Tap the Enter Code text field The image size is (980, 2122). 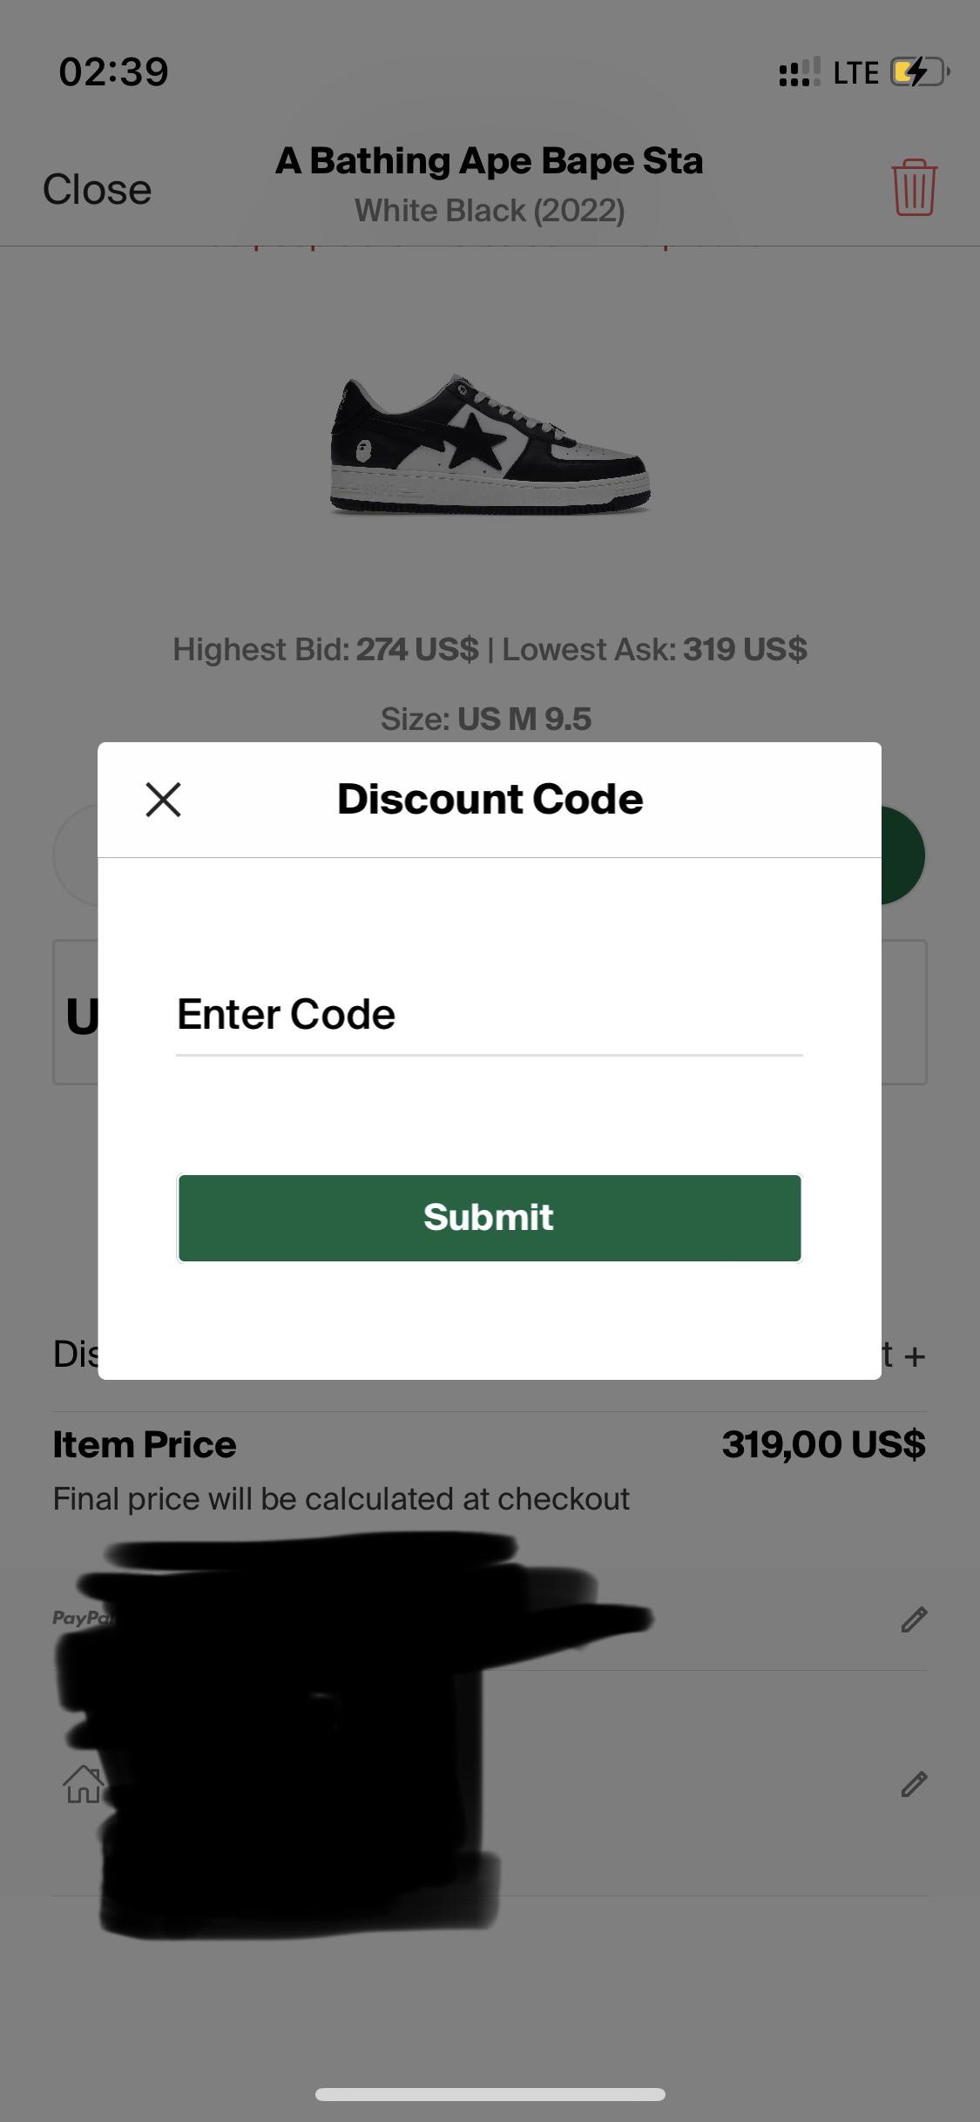(x=490, y=1013)
